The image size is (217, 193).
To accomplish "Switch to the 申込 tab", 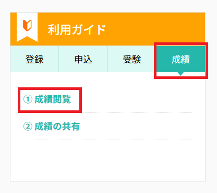I will pyautogui.click(x=83, y=59).
